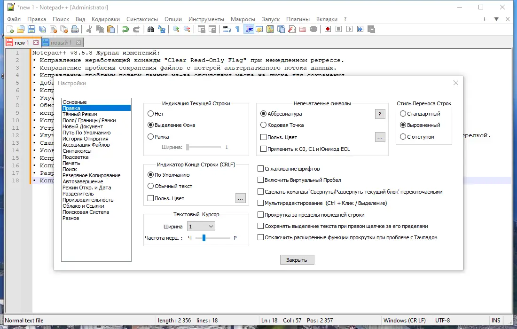
Task: Click the Zoom Out magnifier icon
Action: (x=187, y=29)
